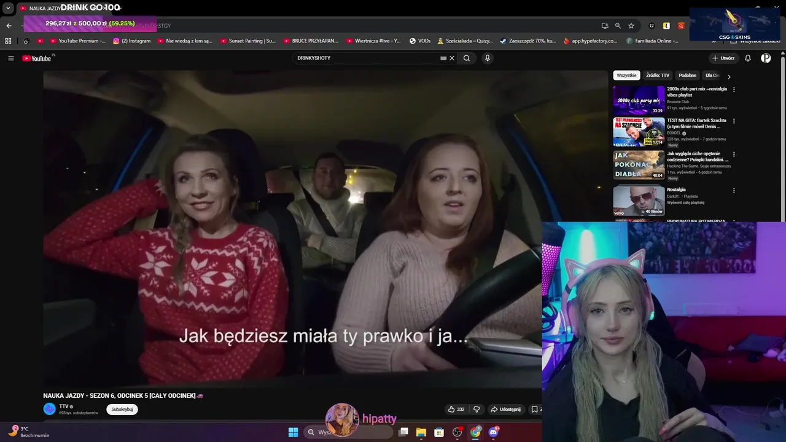Open the red extension icon in toolbar
786x442 pixels.
tap(681, 26)
